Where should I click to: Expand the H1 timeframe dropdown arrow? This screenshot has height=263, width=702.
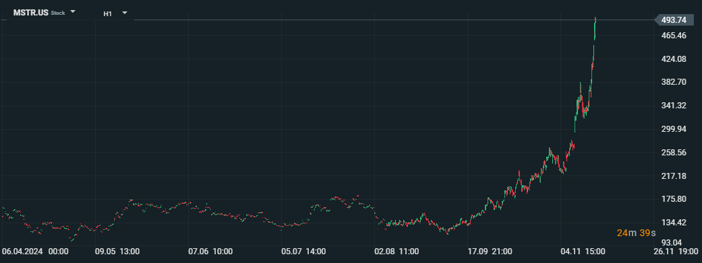coord(125,13)
